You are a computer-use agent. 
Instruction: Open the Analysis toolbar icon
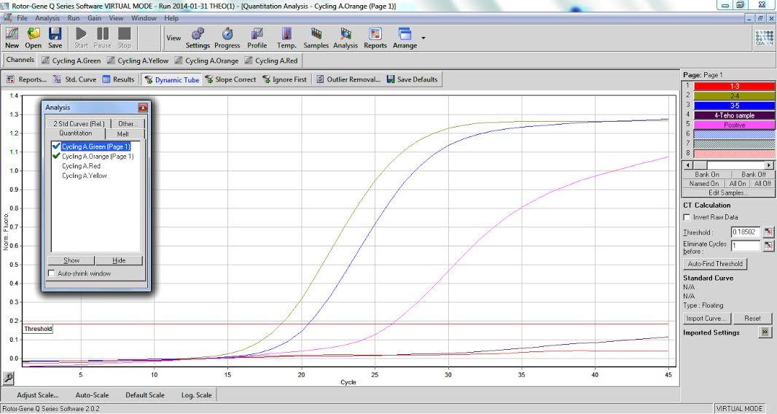tap(345, 38)
